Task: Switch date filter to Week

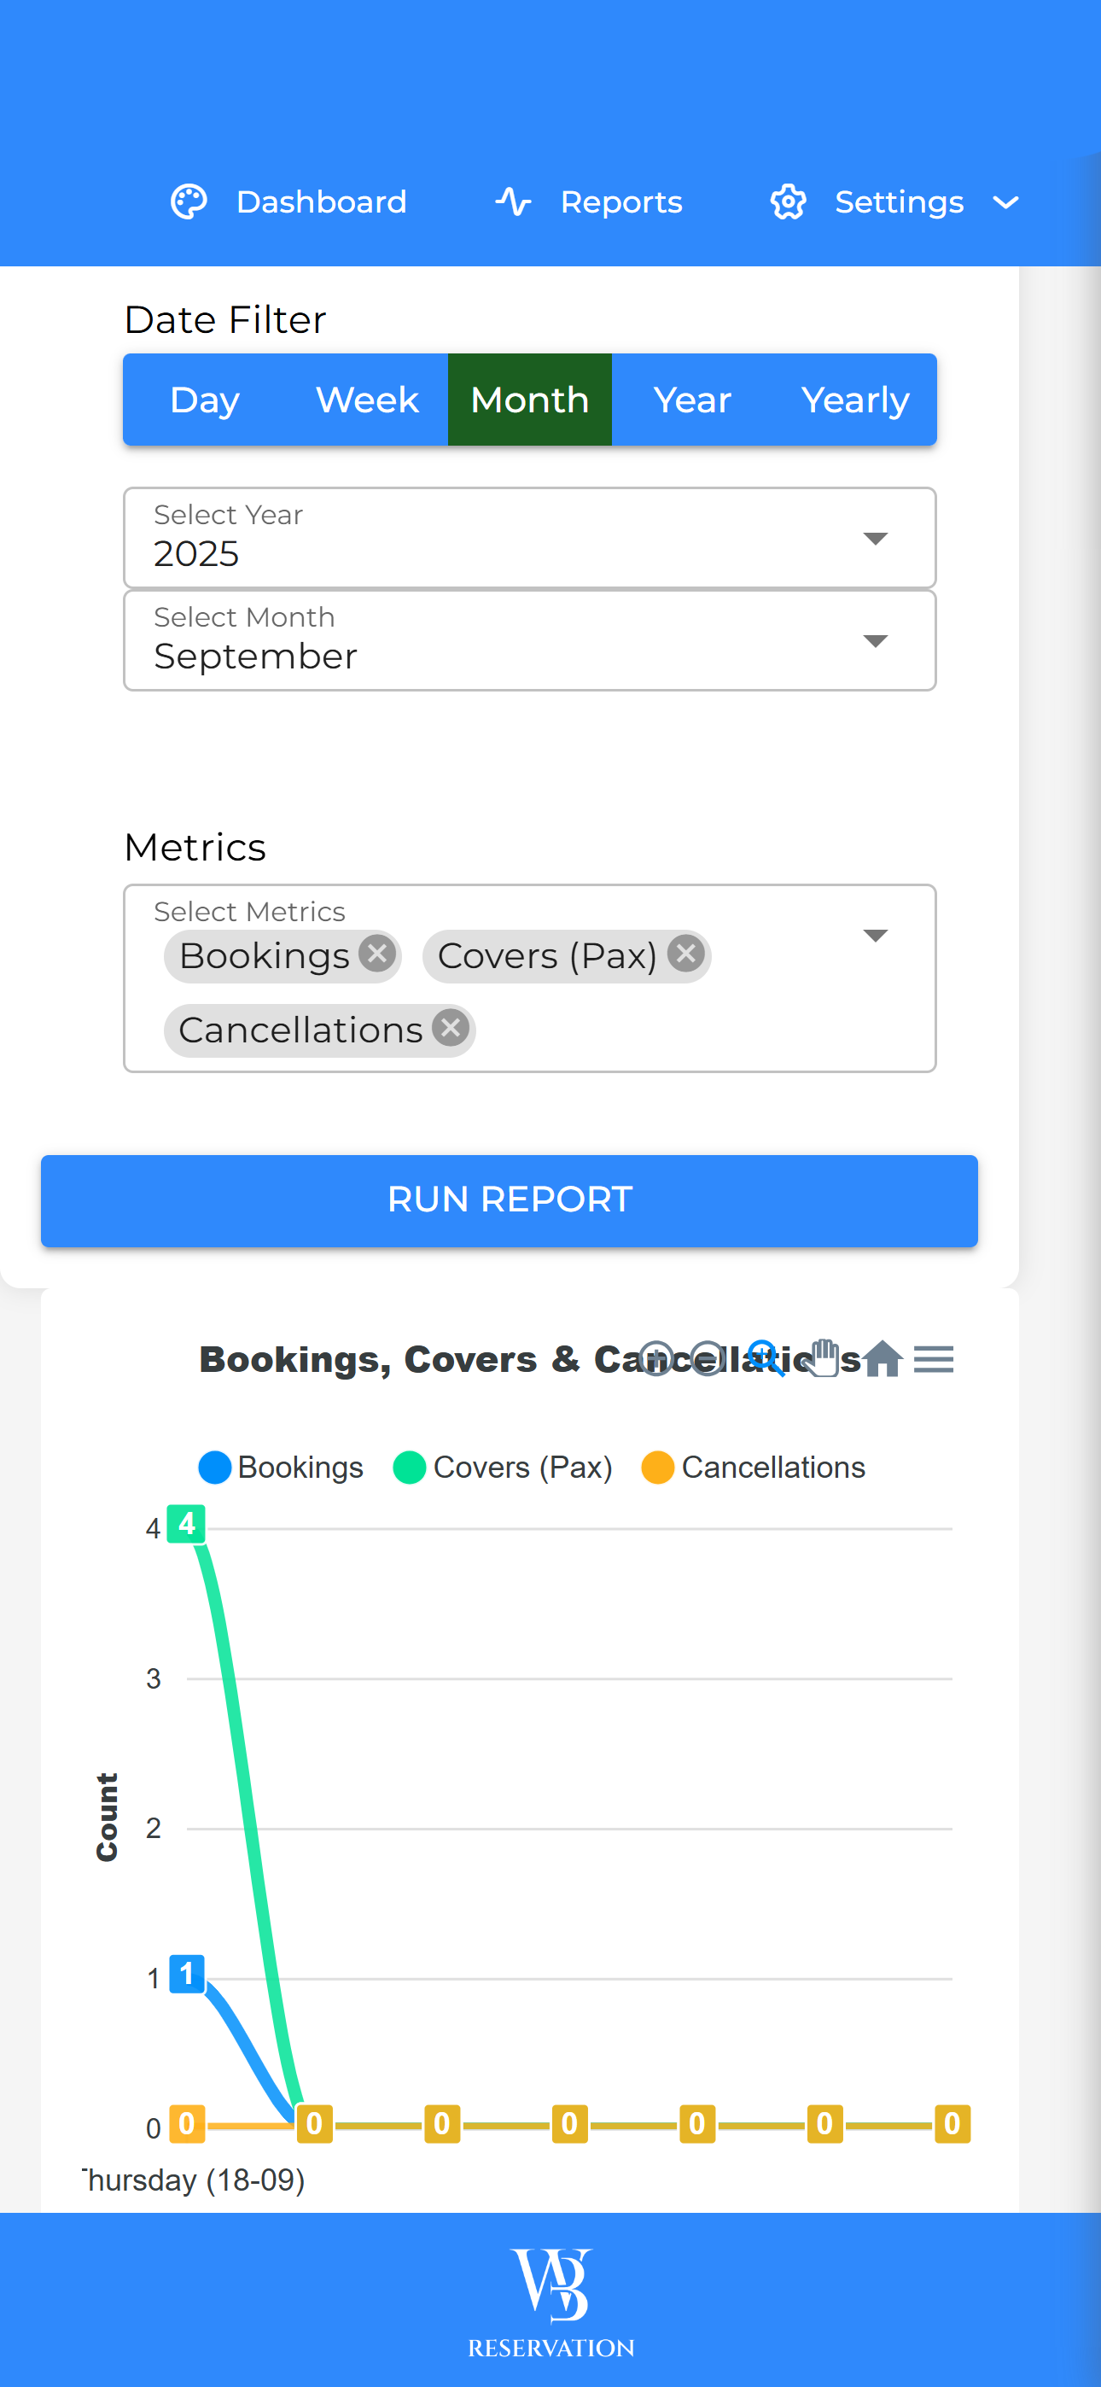Action: tap(367, 400)
